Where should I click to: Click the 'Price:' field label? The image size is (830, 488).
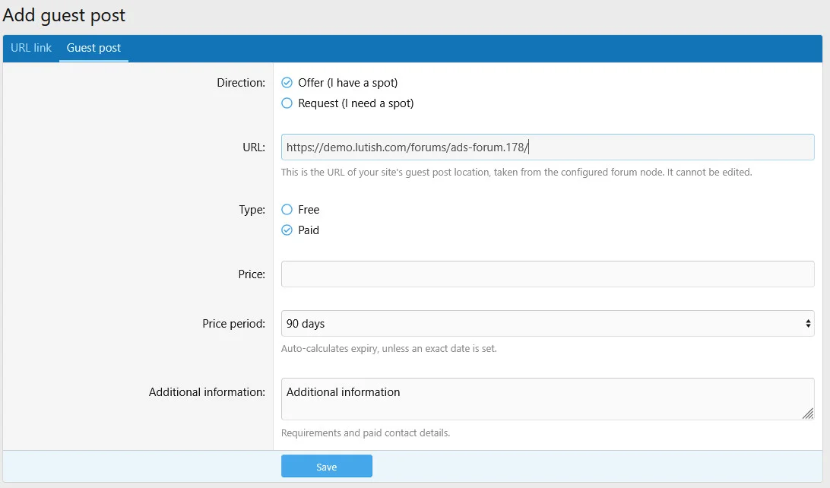[x=252, y=274]
